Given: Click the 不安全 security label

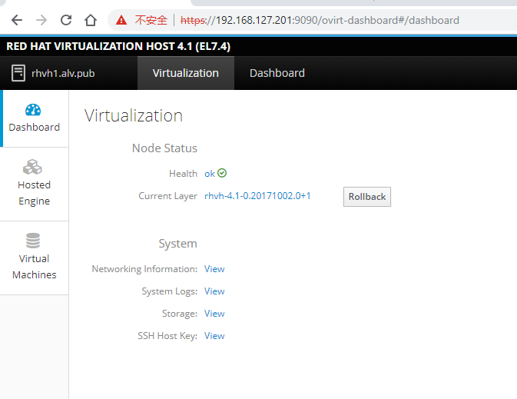Looking at the screenshot, I should point(151,21).
